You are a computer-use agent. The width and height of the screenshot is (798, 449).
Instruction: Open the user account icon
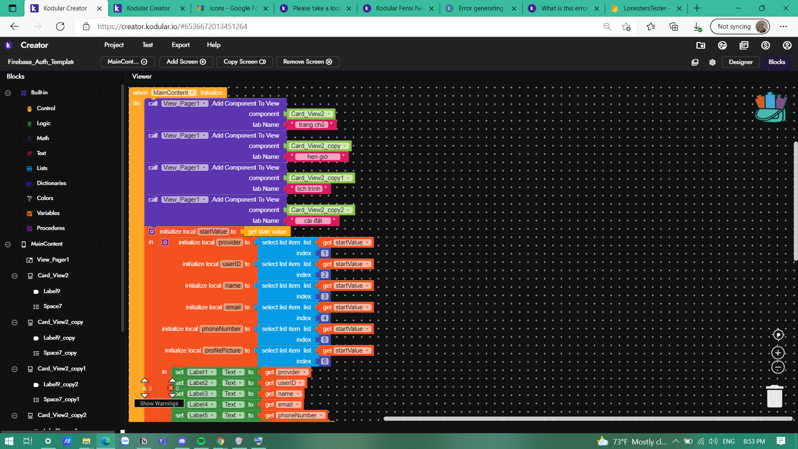pyautogui.click(x=787, y=45)
